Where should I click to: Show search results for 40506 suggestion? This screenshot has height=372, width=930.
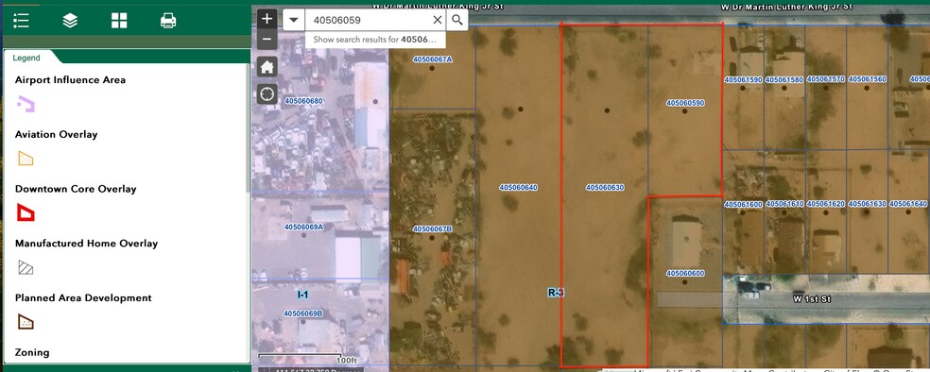[x=375, y=40]
